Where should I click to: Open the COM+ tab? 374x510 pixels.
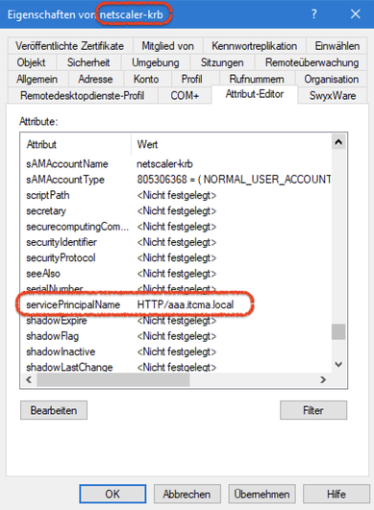(185, 96)
